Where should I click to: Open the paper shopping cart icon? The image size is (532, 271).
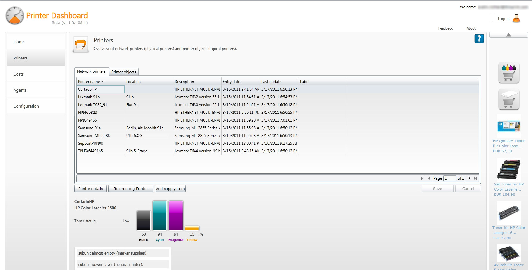coord(508,99)
